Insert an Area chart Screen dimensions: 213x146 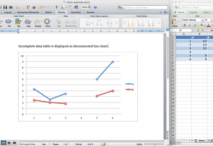coord(28,22)
